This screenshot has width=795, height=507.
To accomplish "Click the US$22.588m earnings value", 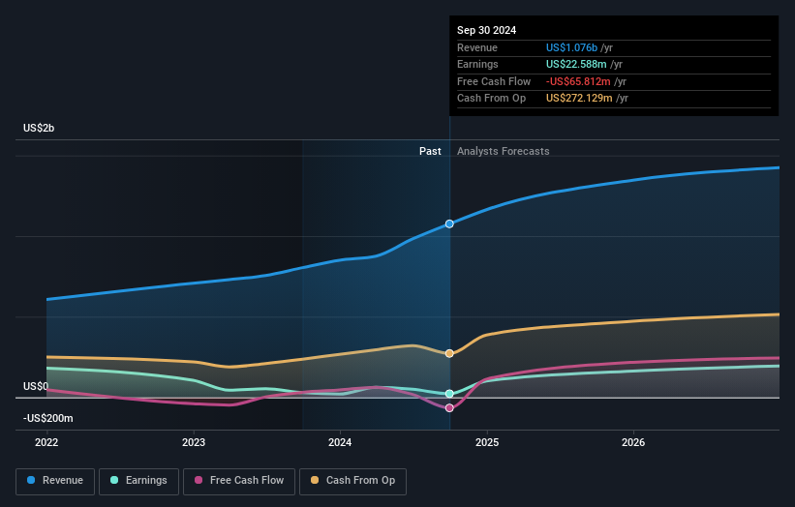I will (x=576, y=64).
